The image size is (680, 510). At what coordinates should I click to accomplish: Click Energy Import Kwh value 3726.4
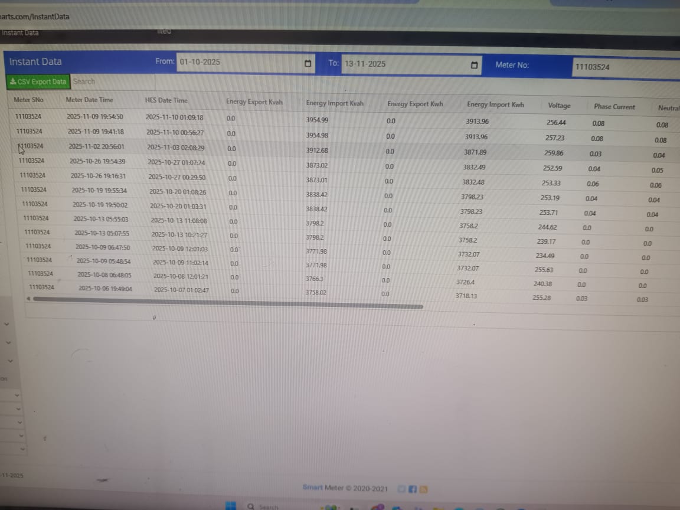pyautogui.click(x=465, y=282)
